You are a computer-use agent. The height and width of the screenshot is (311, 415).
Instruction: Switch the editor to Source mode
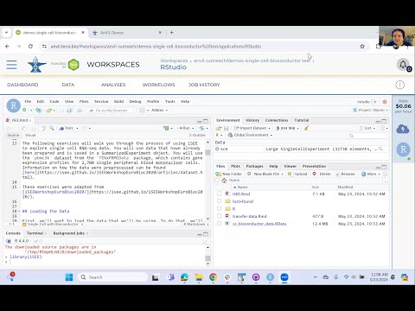pyautogui.click(x=13, y=135)
